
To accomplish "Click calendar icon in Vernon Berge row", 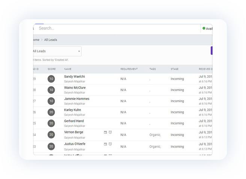I will [106, 132].
